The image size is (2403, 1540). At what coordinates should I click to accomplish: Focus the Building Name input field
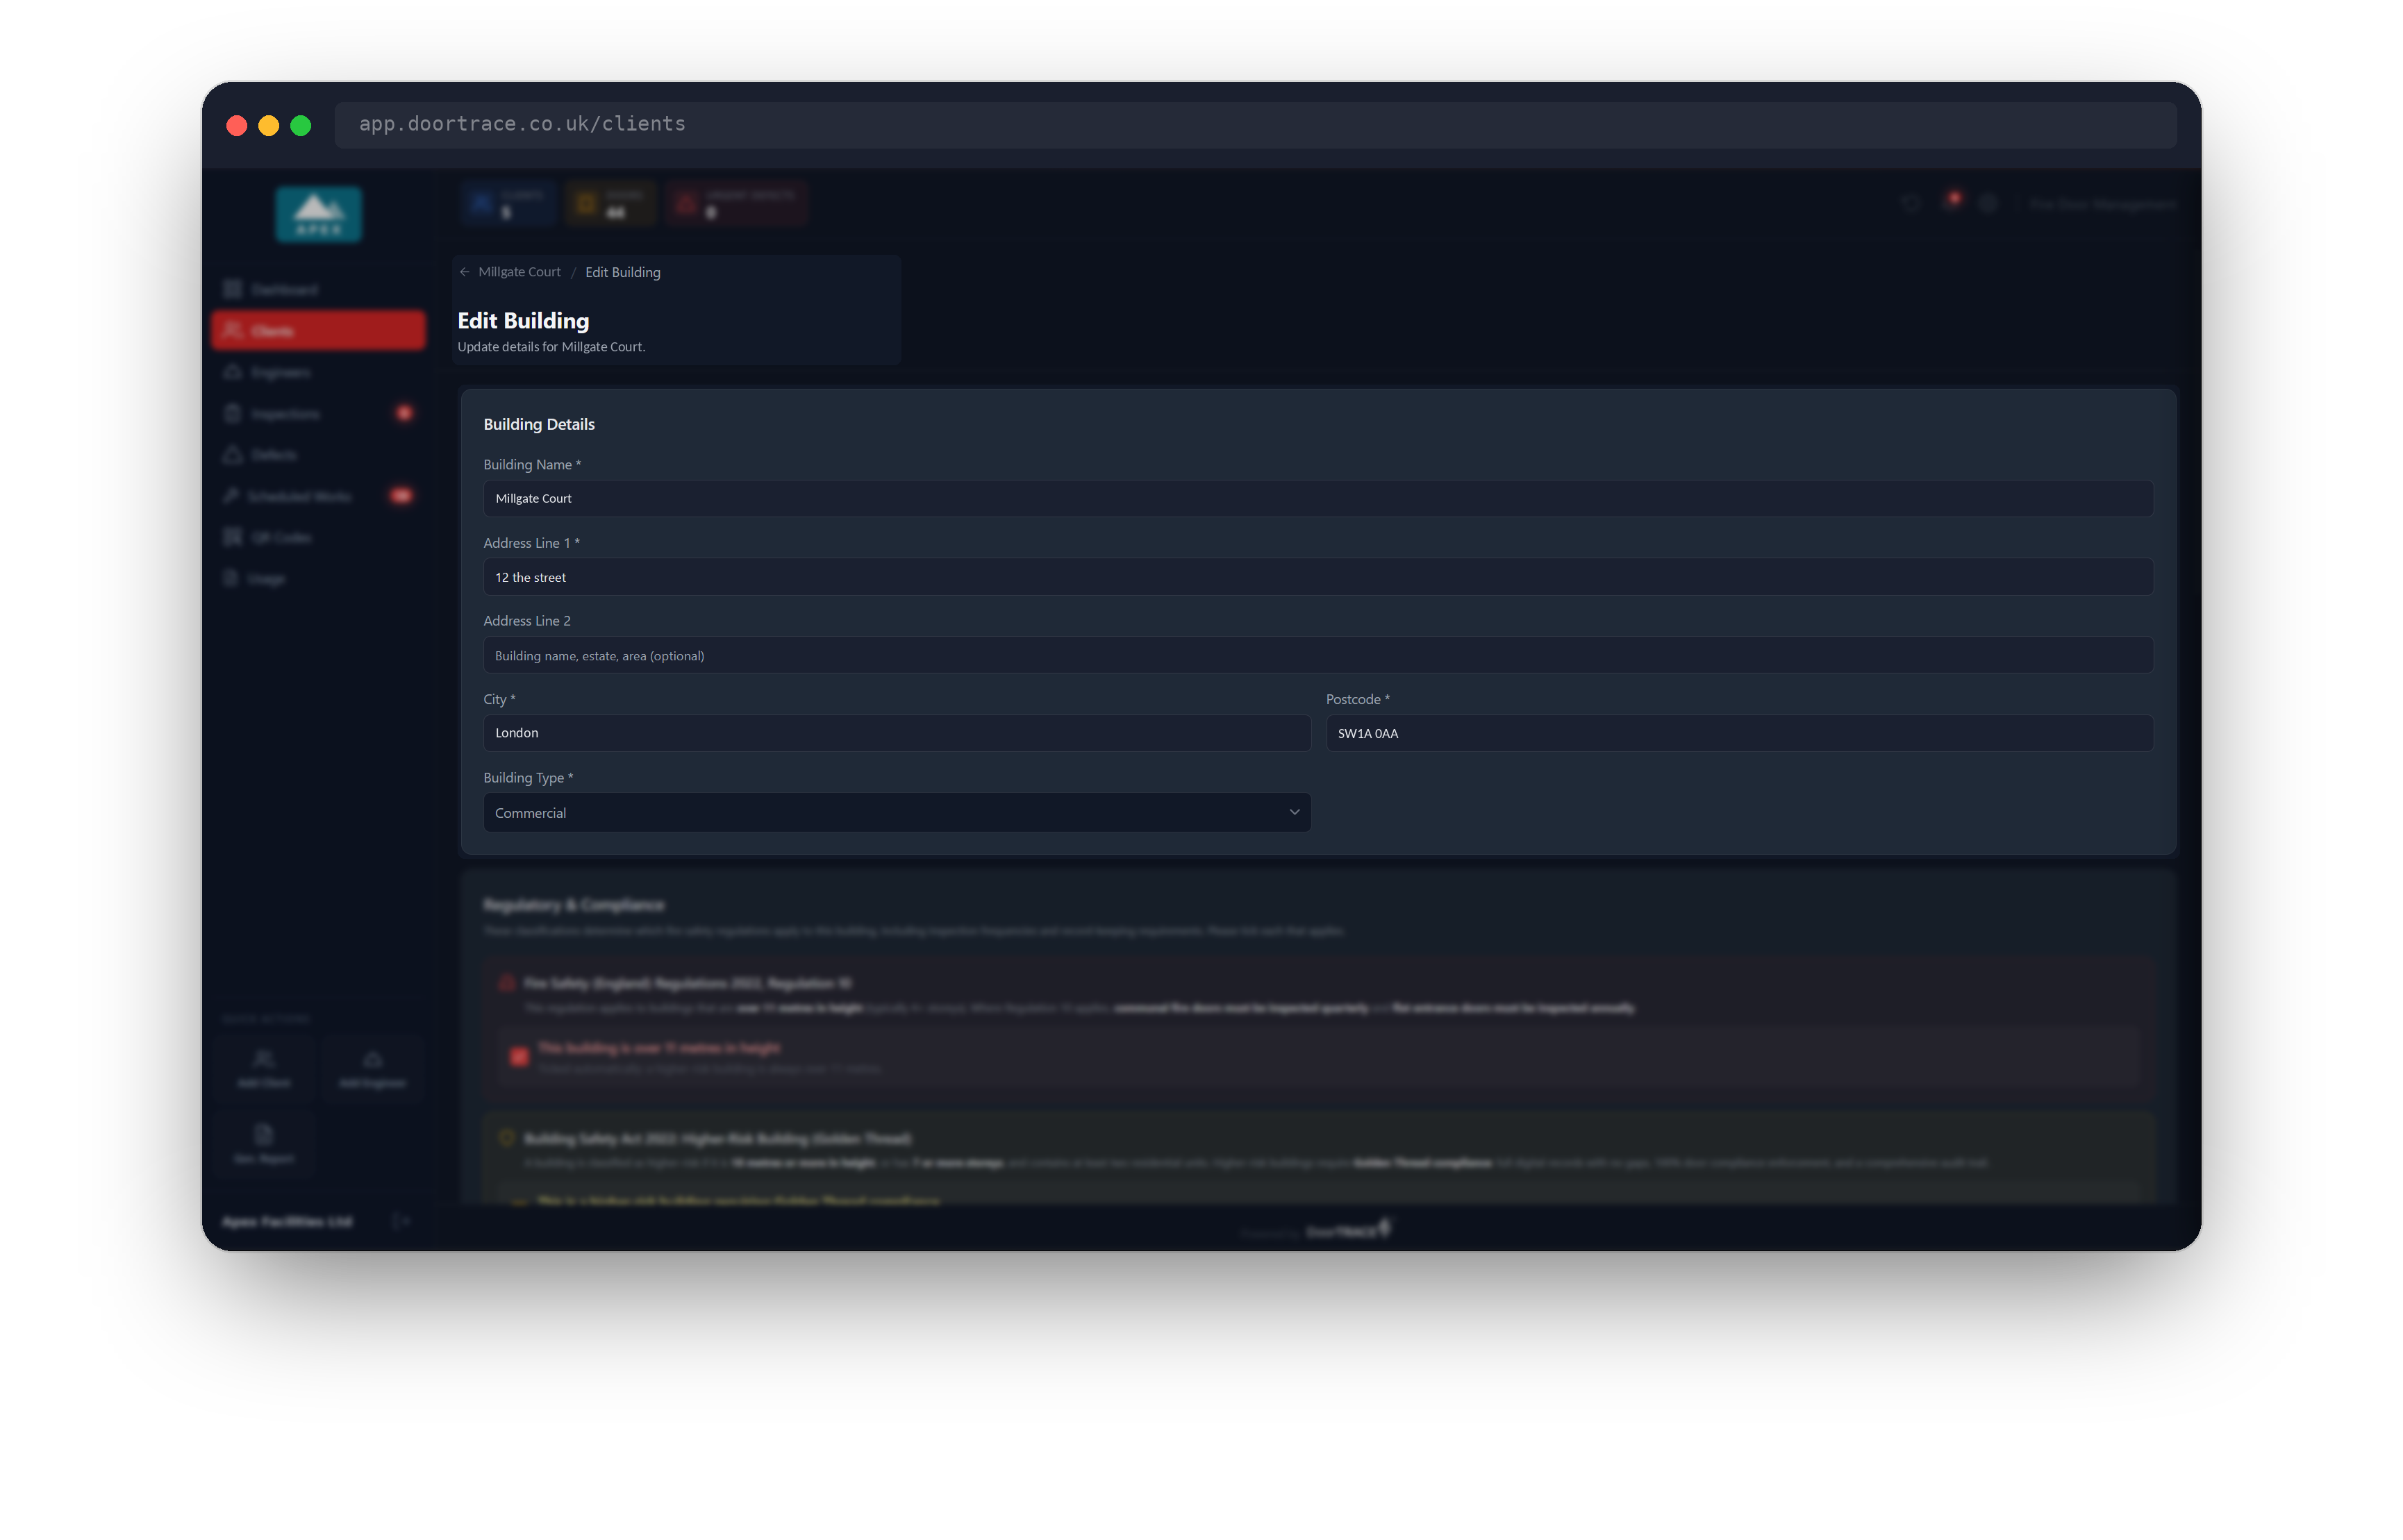coord(1317,498)
